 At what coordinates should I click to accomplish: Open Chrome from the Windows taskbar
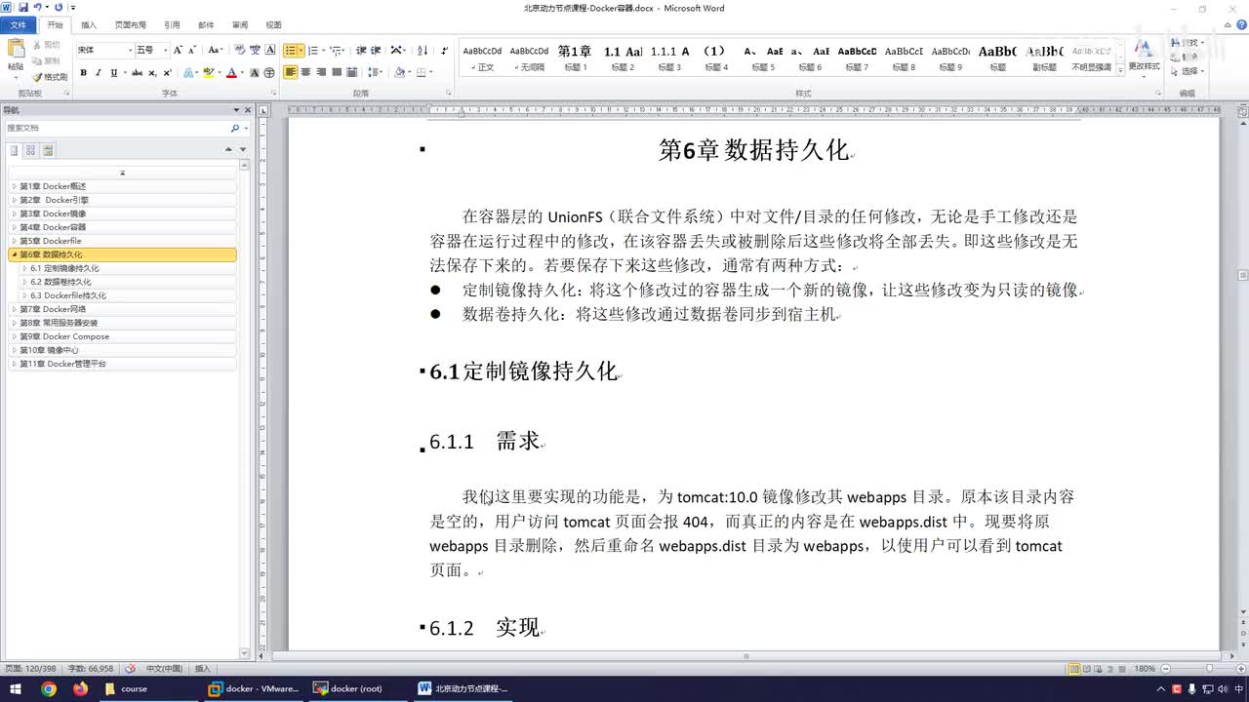(x=49, y=688)
